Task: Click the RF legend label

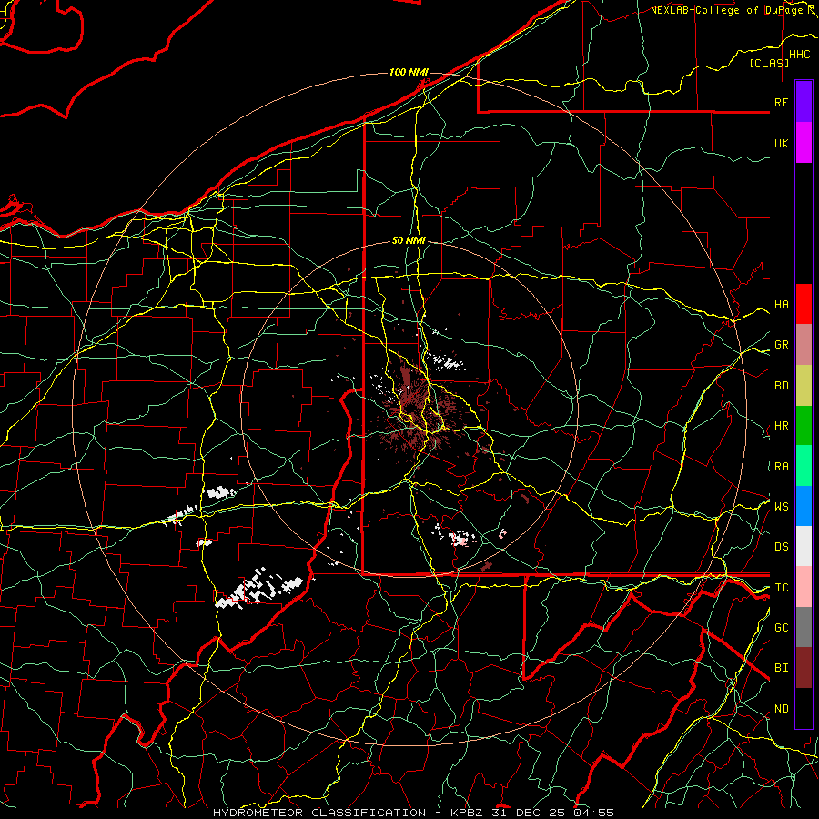Action: pos(781,102)
